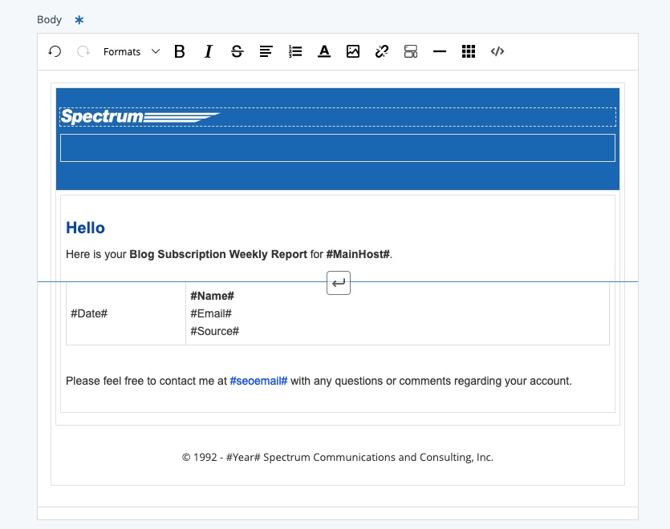Image resolution: width=670 pixels, height=529 pixels.
Task: Open the table grid menu
Action: coord(469,51)
